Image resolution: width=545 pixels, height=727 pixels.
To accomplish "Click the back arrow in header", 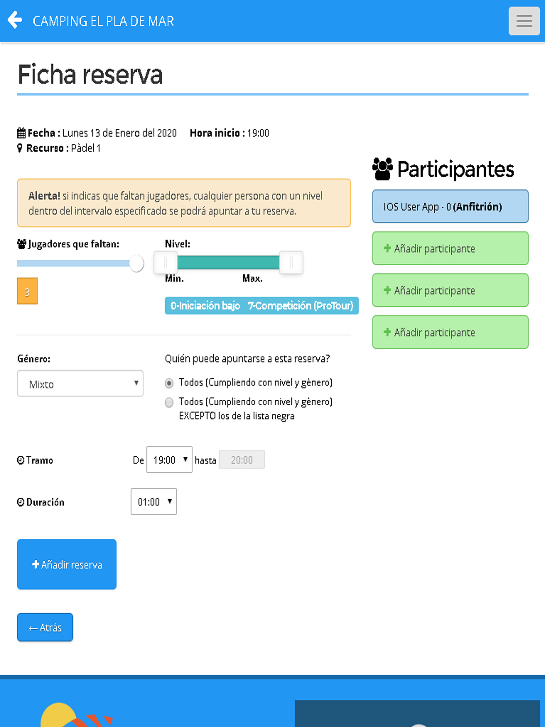I will tap(15, 20).
